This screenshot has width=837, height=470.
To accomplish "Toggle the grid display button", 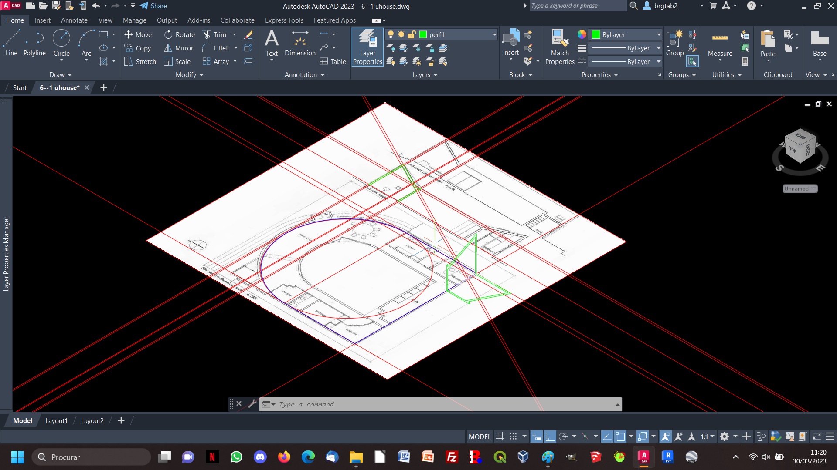I will pyautogui.click(x=499, y=437).
